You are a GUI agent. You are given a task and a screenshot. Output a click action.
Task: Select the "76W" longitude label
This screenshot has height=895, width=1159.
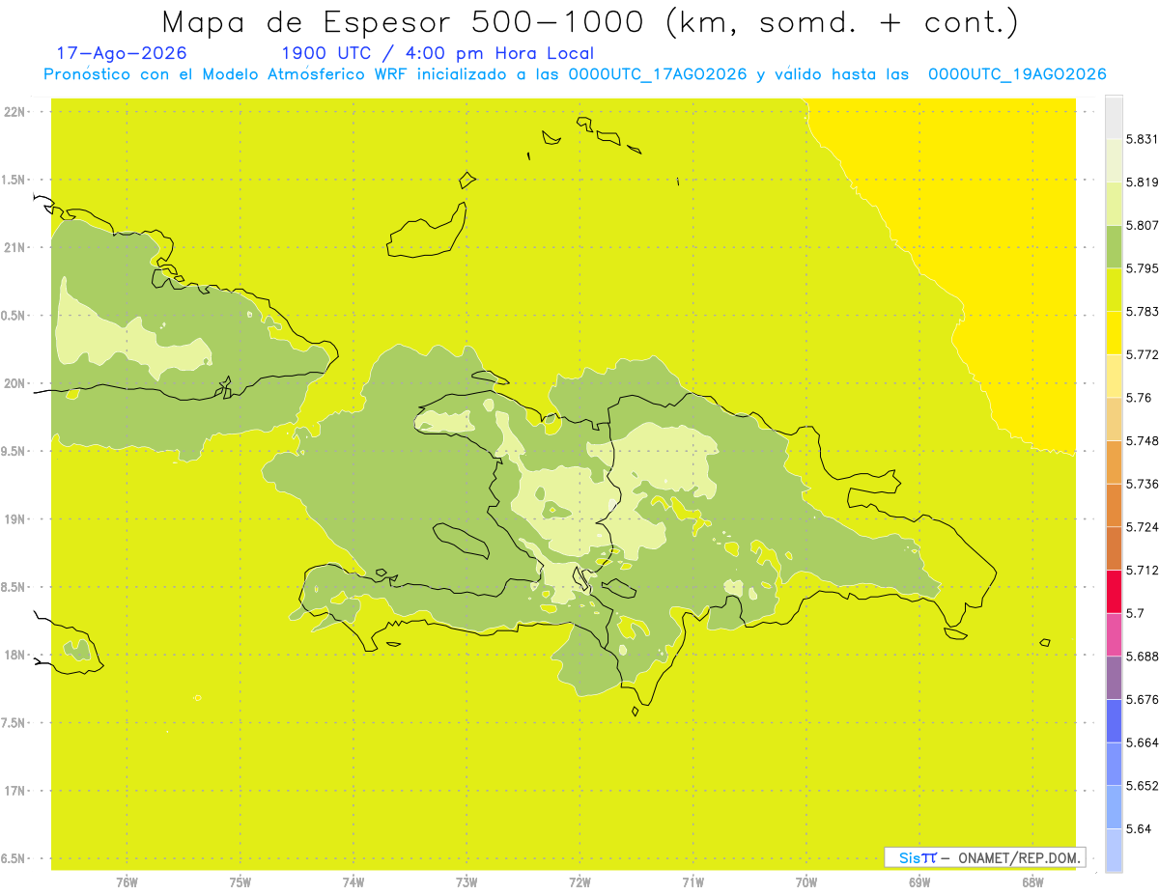(x=127, y=882)
